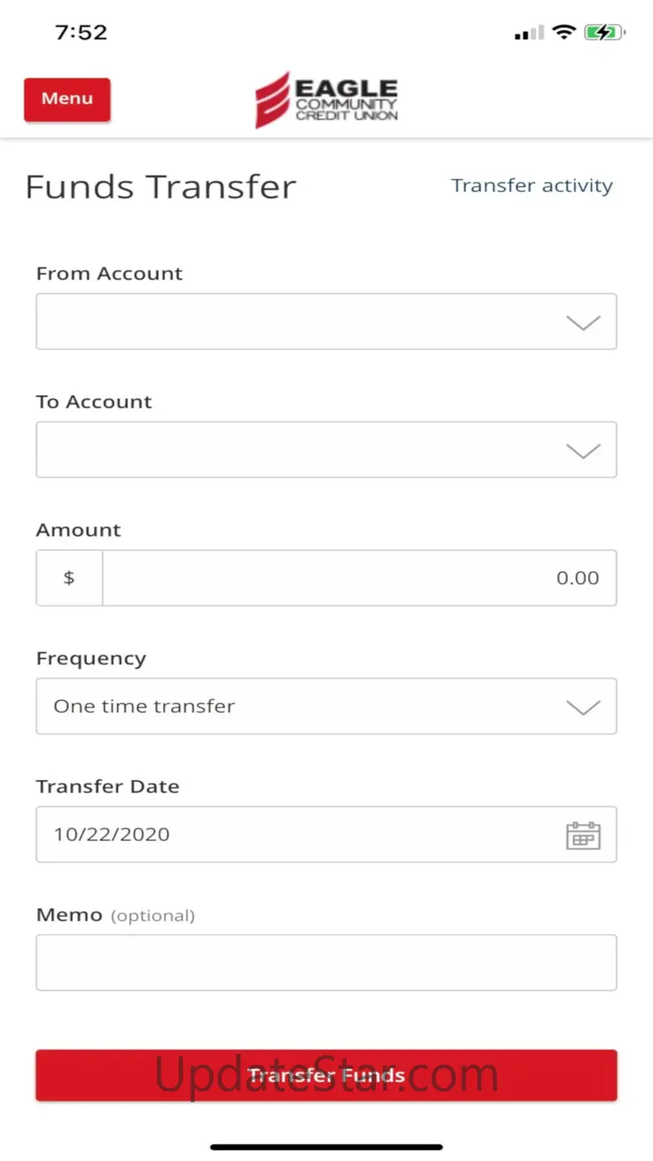Screen dimensions: 653x1161
Task: Expand the From Account chevron arrow
Action: click(583, 322)
